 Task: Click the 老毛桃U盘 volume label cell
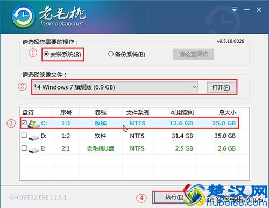click(101, 148)
